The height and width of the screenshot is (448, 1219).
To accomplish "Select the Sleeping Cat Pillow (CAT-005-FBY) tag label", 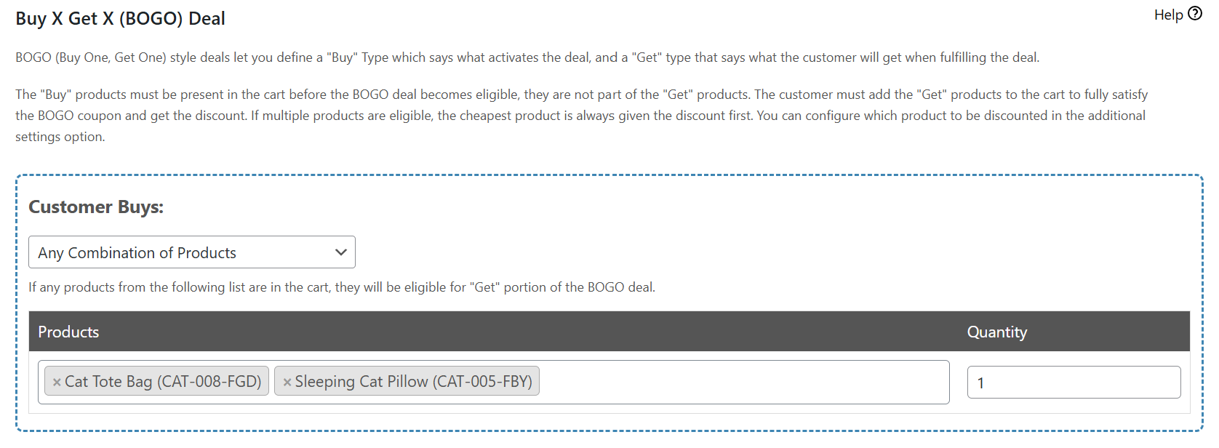I will (x=413, y=382).
